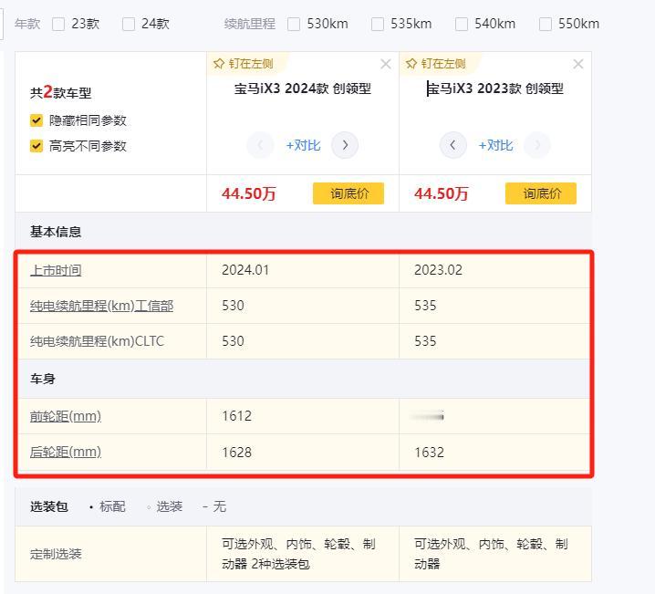Select the 2023.02 launch date value

pos(438,270)
